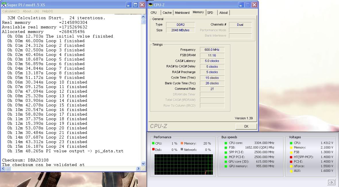Click the RAS# to CAS# Delay field value
The width and height of the screenshot is (339, 187).
[x=212, y=67]
